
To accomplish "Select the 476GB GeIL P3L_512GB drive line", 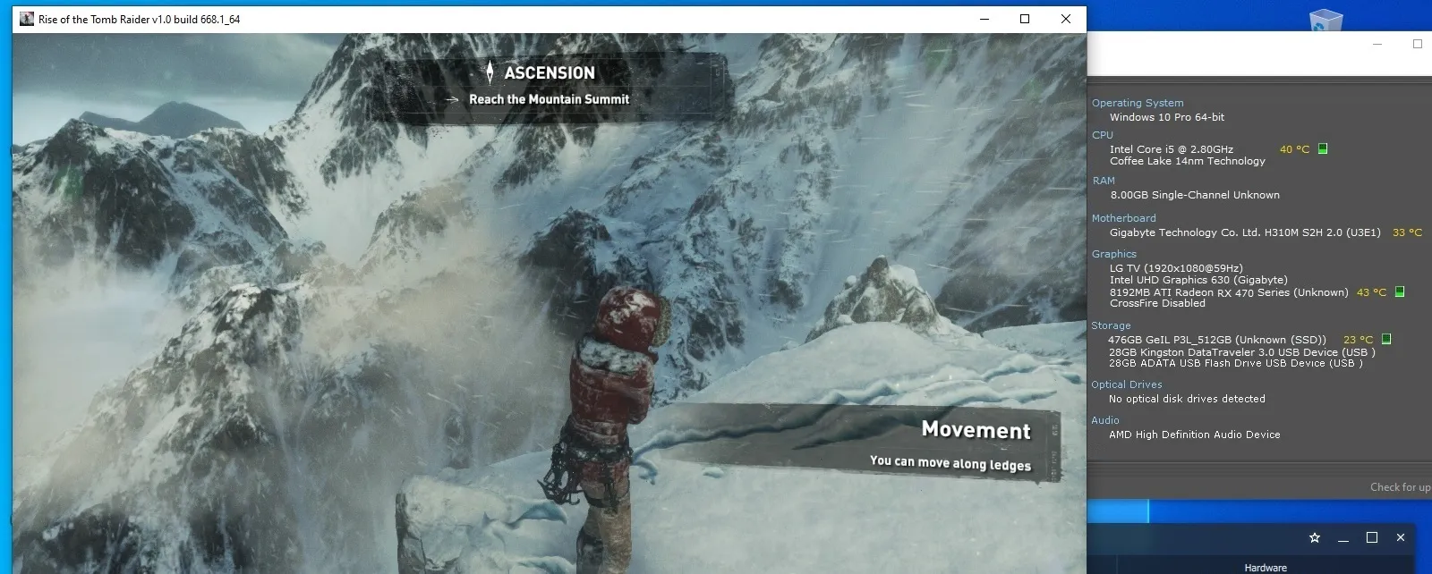I will click(x=1217, y=340).
